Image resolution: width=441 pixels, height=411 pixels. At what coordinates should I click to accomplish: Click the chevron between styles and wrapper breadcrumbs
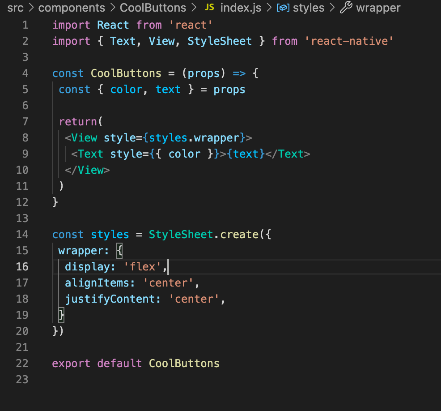coord(332,8)
